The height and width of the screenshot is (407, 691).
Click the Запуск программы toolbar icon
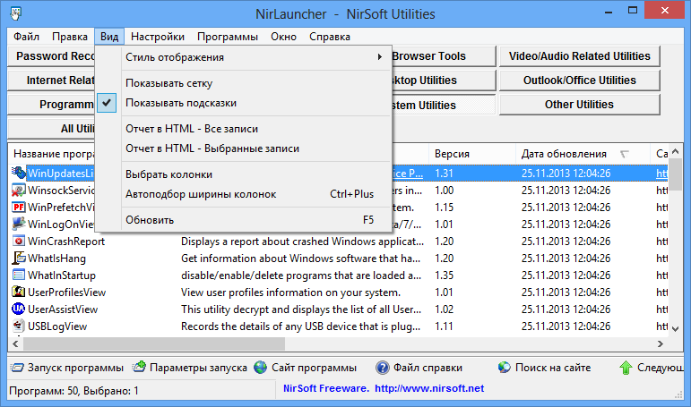17,368
